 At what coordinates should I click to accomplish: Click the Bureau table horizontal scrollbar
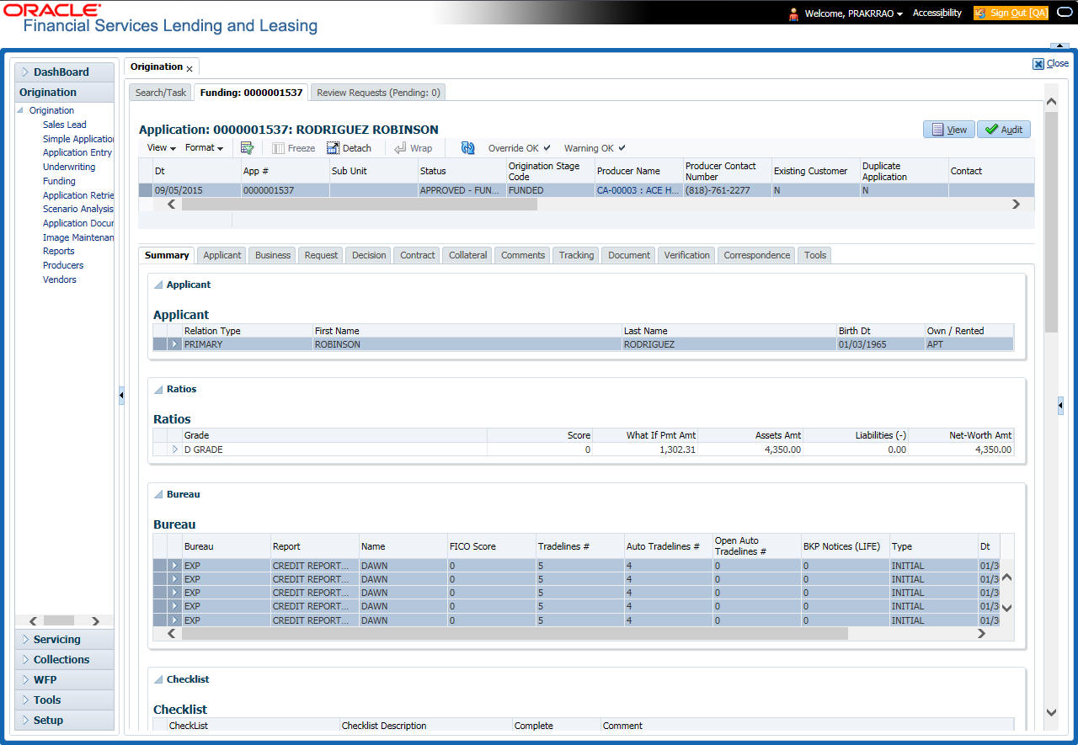[514, 634]
